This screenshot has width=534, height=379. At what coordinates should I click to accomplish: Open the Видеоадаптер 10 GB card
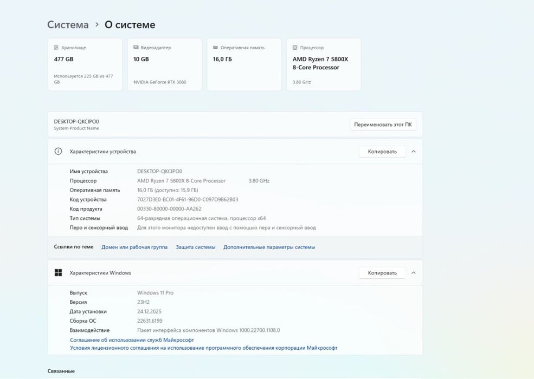pyautogui.click(x=165, y=64)
